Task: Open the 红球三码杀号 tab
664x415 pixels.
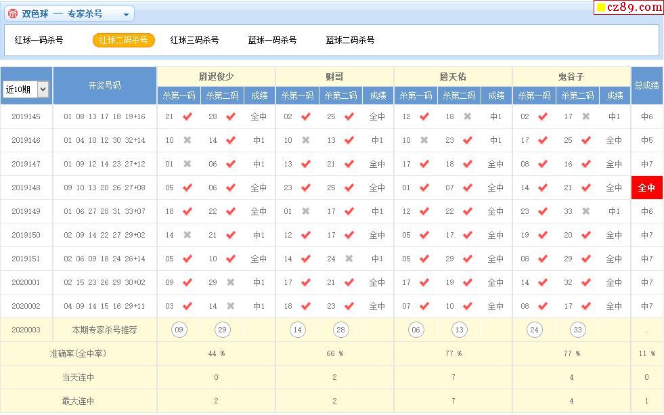Action: click(194, 40)
